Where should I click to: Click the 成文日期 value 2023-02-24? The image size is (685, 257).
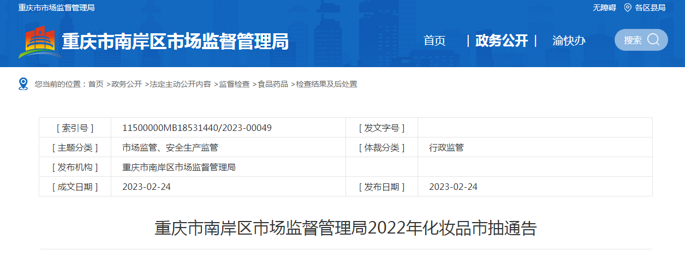click(x=146, y=187)
